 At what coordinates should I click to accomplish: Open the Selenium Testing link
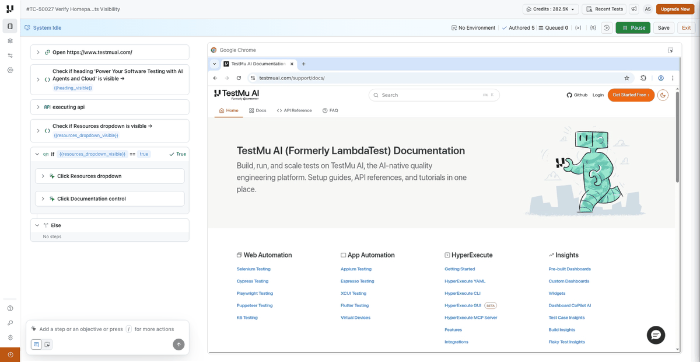254,269
